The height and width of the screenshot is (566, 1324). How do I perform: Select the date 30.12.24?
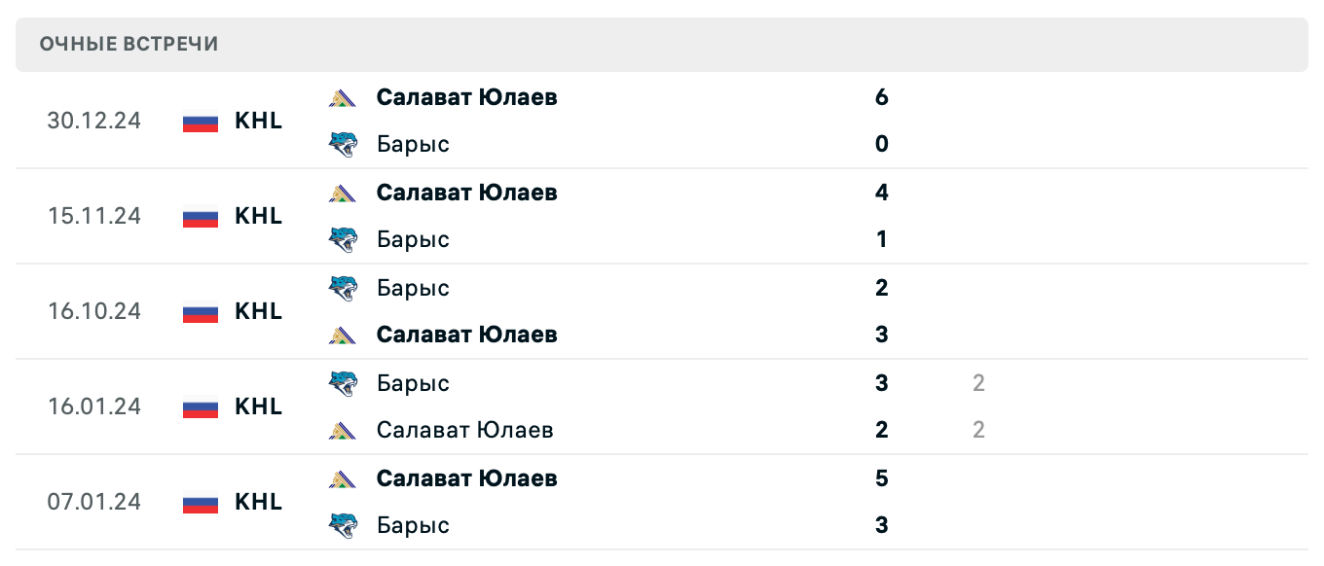coord(94,121)
